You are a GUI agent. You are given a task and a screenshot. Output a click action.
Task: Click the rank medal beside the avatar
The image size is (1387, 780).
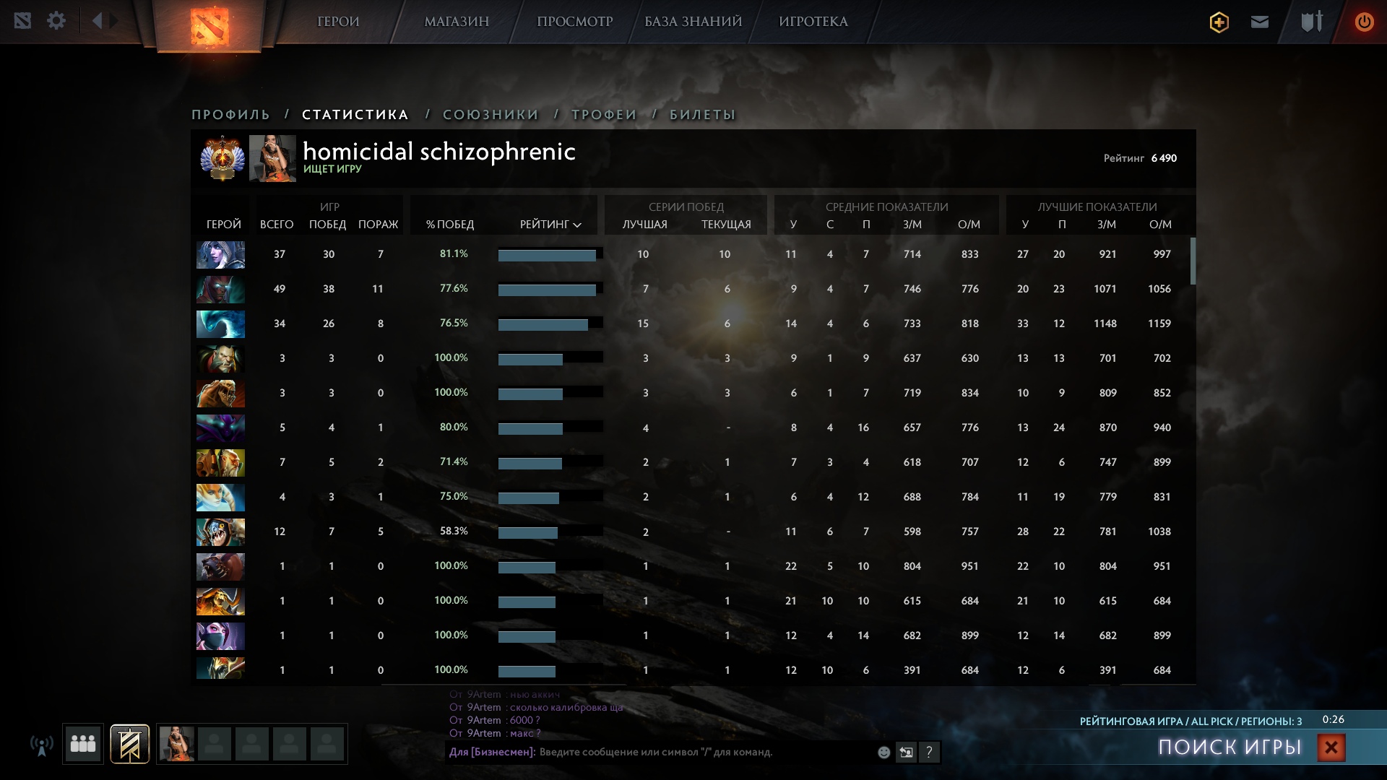coord(222,158)
